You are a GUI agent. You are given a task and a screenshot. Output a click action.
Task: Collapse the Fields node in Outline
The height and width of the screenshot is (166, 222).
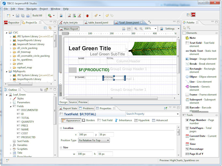(10, 106)
